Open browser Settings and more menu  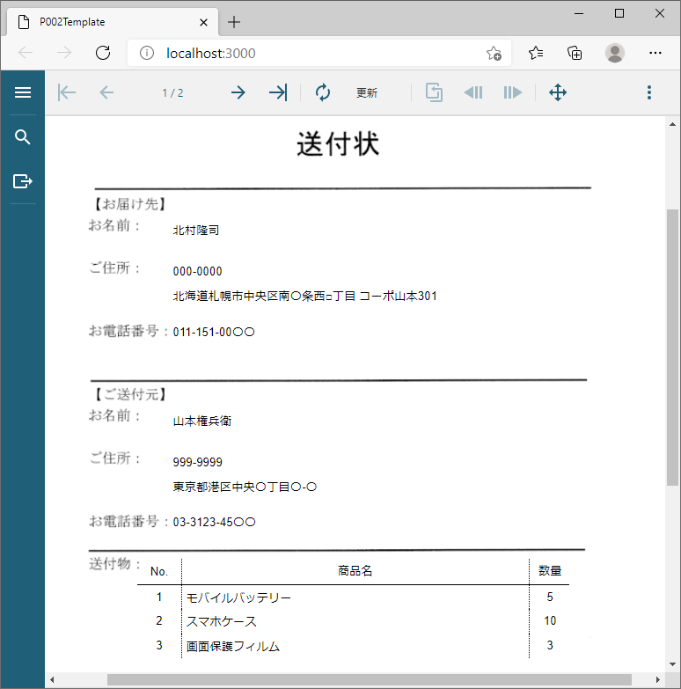click(655, 53)
